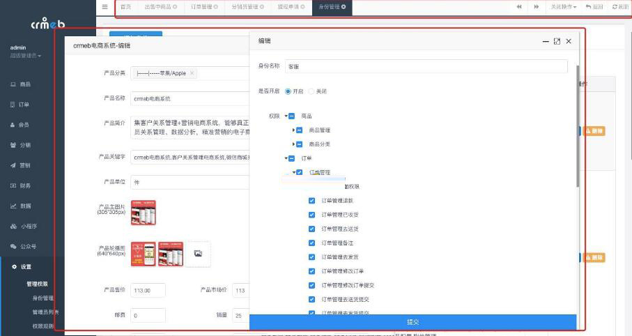
Task: Open the admin role dropdown in sidebar
Action: pyautogui.click(x=25, y=56)
